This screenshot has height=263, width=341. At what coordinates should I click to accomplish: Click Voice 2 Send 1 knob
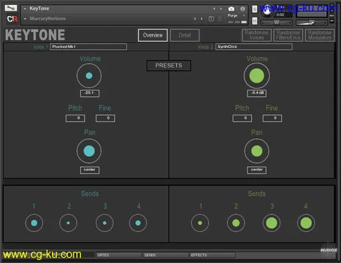pyautogui.click(x=200, y=223)
